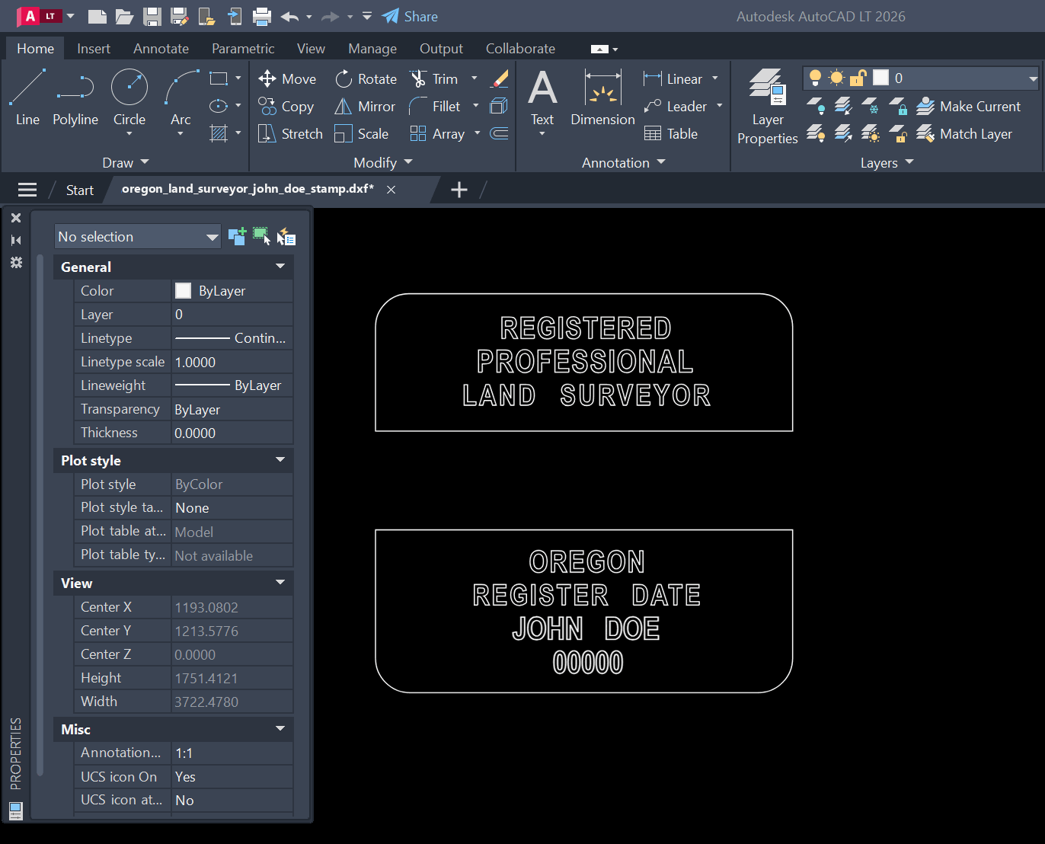Click the Share button

click(410, 17)
